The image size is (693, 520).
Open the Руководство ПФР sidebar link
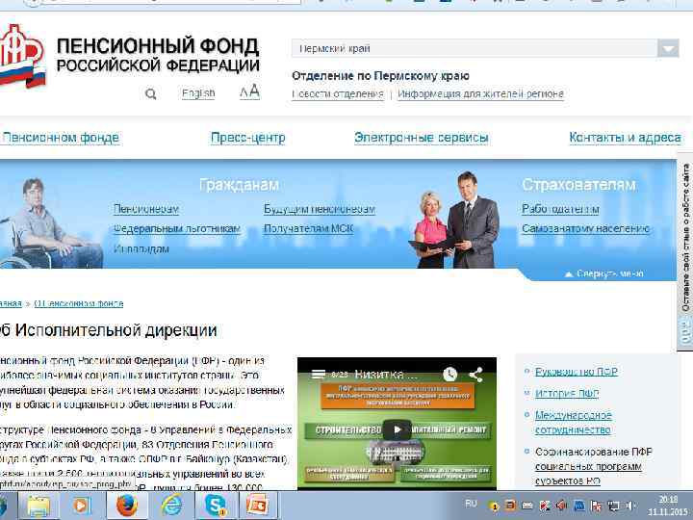pos(577,372)
